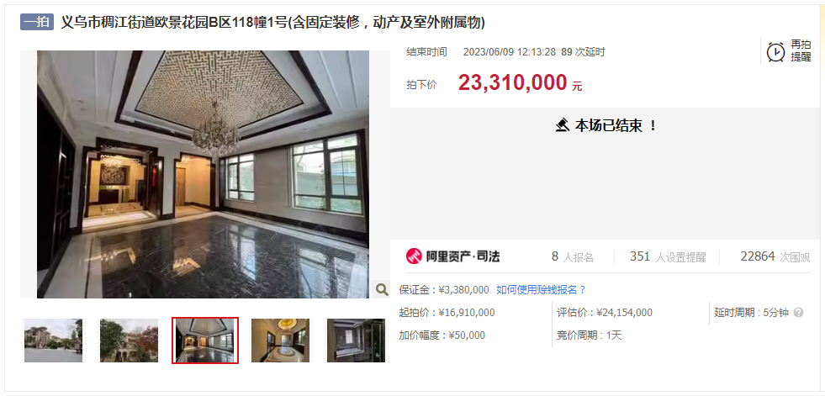Click the 23,310,000 final price amount
The width and height of the screenshot is (825, 396).
pyautogui.click(x=512, y=82)
